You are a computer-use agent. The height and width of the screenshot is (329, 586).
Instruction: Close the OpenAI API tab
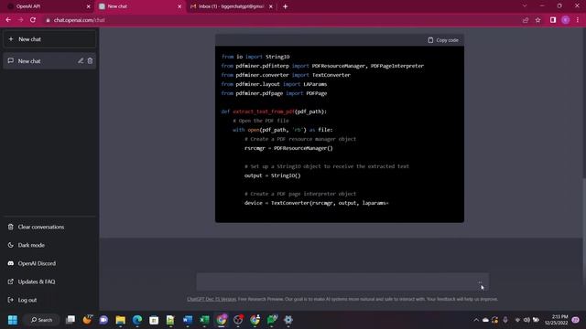tap(89, 6)
